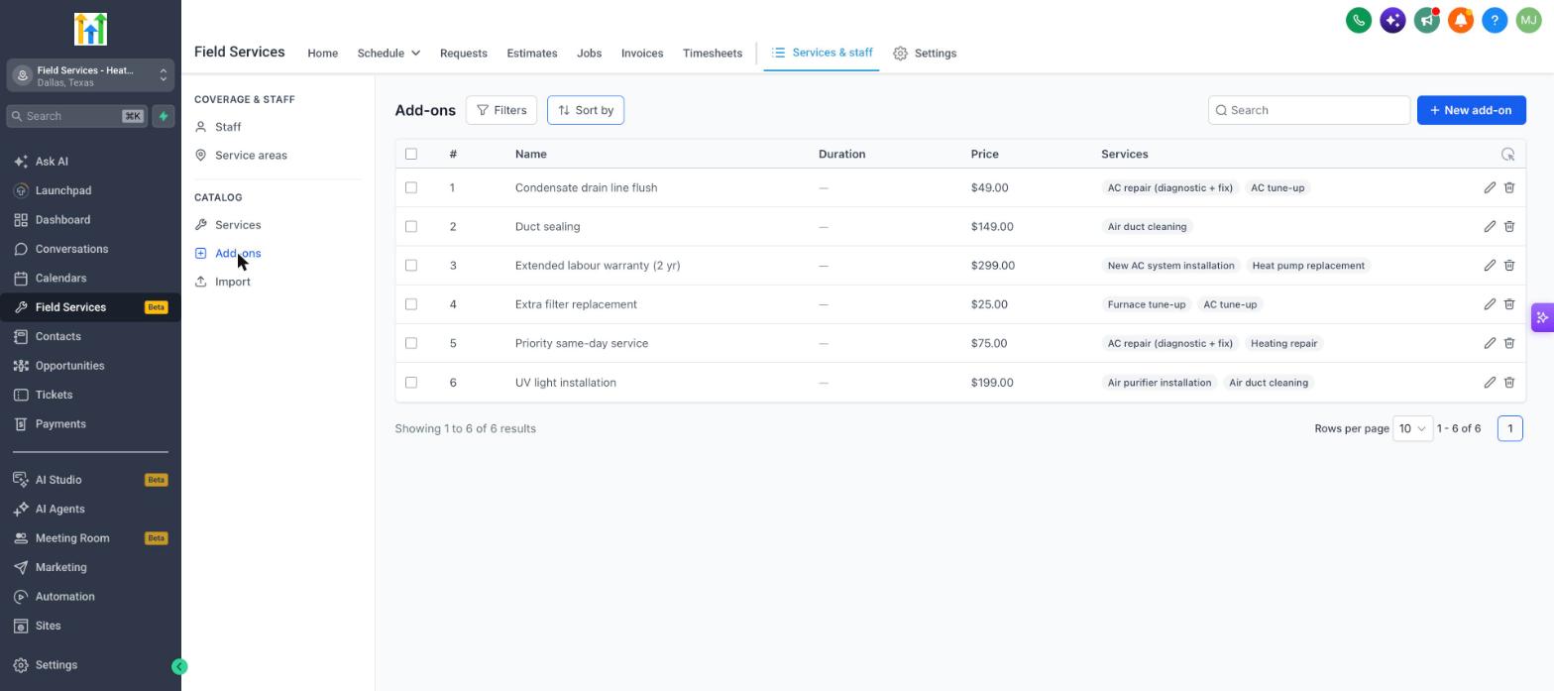1554x691 pixels.
Task: Click the New add-on button
Action: [x=1471, y=110]
